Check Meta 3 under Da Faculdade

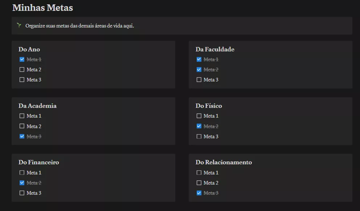pyautogui.click(x=199, y=80)
